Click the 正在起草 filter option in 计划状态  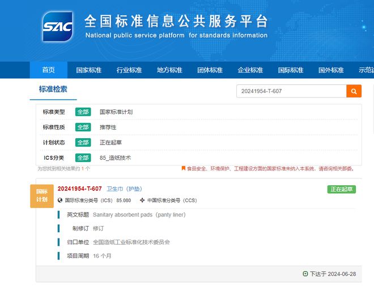[x=110, y=142]
